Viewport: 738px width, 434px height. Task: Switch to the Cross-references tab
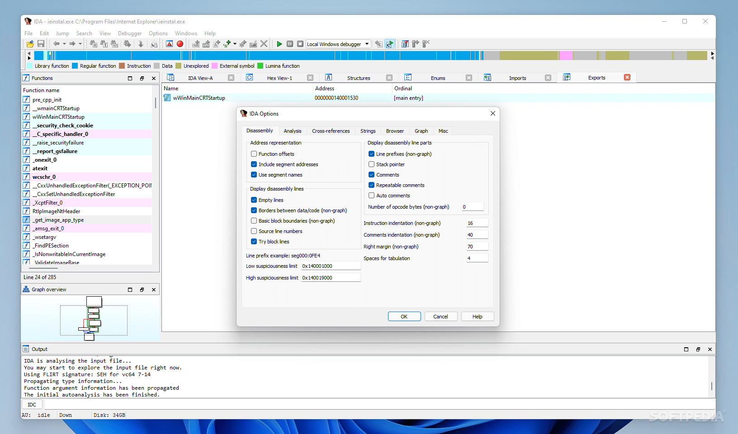click(x=331, y=131)
